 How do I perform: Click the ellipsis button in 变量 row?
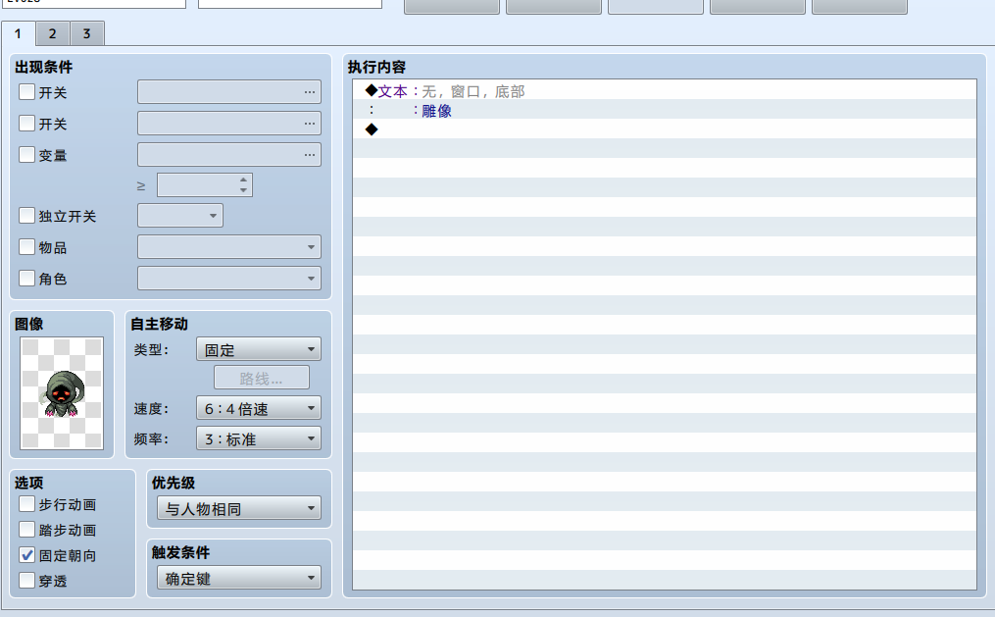pos(309,155)
